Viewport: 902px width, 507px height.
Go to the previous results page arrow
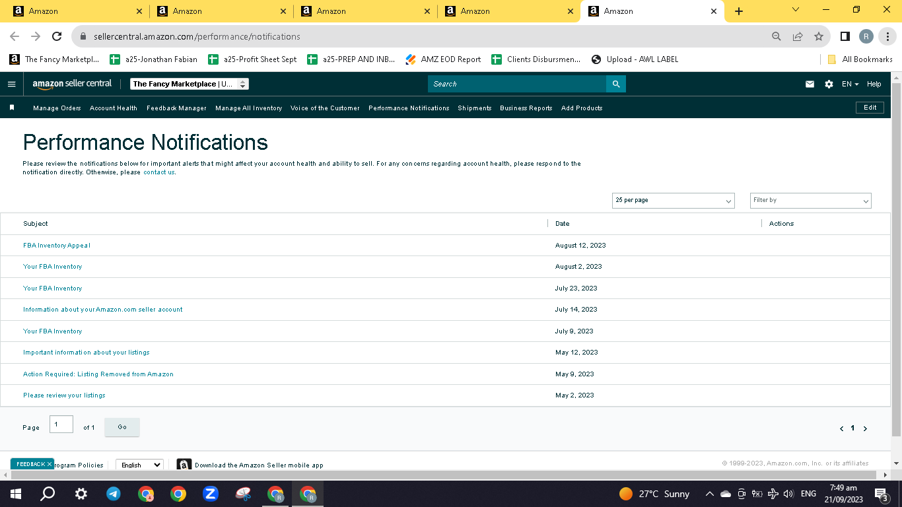pyautogui.click(x=841, y=428)
